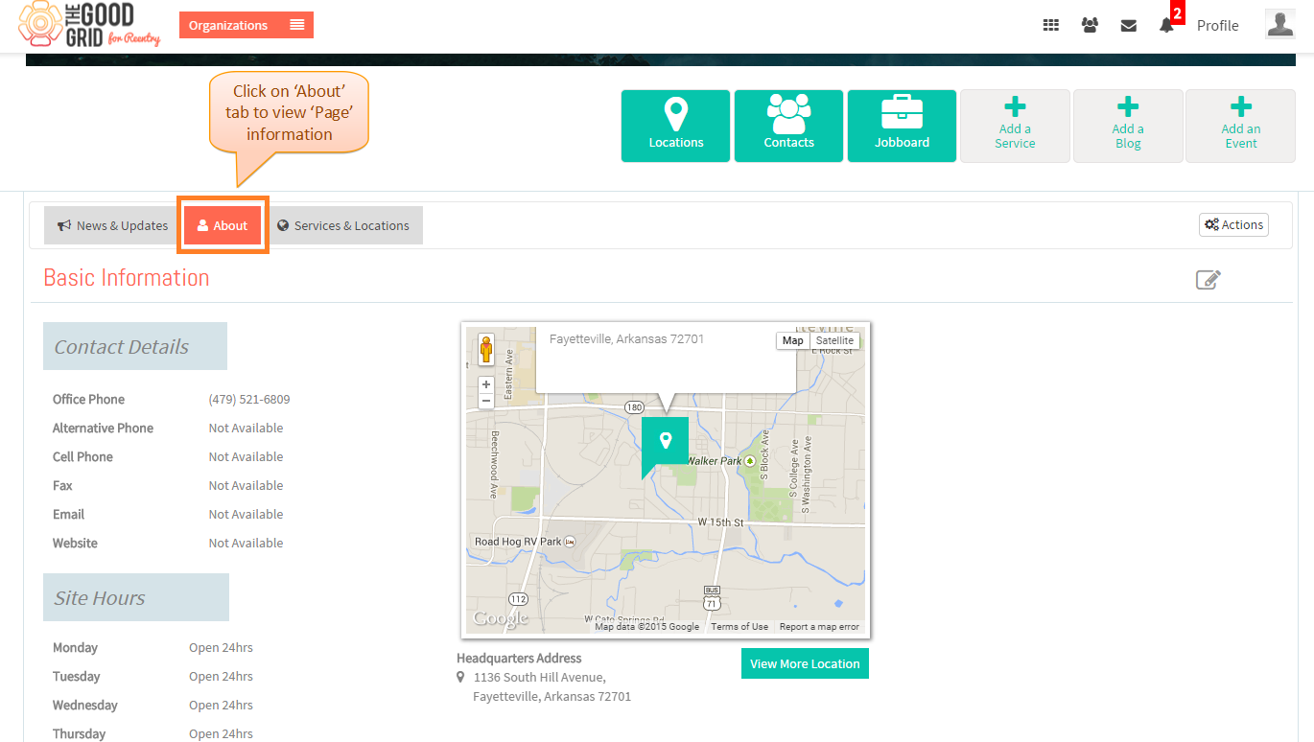1314x742 pixels.
Task: Open the messages envelope icon
Action: coord(1129,26)
